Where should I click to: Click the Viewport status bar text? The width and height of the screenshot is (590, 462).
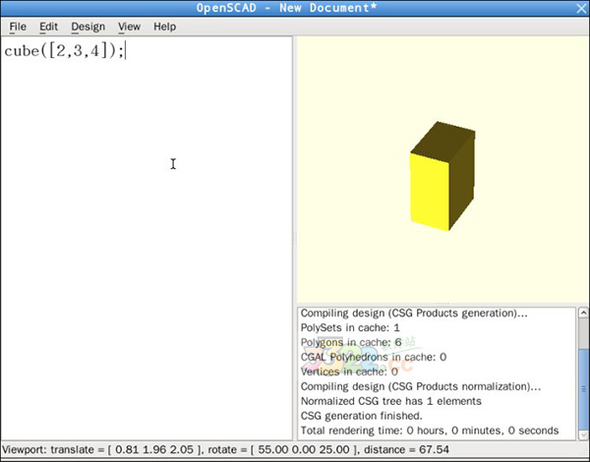[x=225, y=449]
